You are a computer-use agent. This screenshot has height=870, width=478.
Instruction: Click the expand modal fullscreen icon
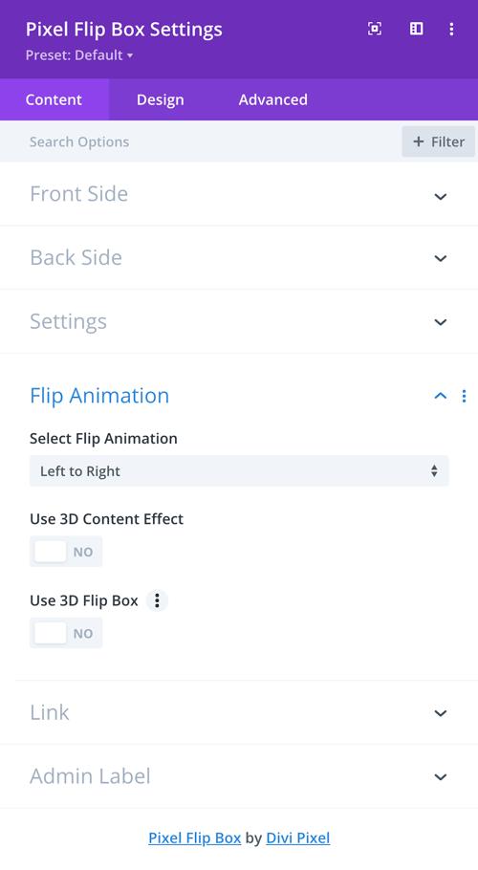[375, 29]
